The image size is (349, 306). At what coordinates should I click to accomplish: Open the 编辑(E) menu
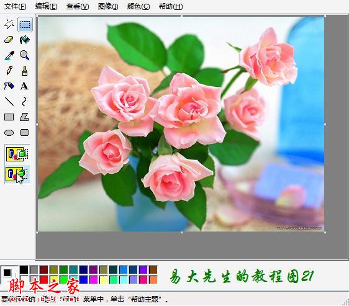[x=47, y=6]
